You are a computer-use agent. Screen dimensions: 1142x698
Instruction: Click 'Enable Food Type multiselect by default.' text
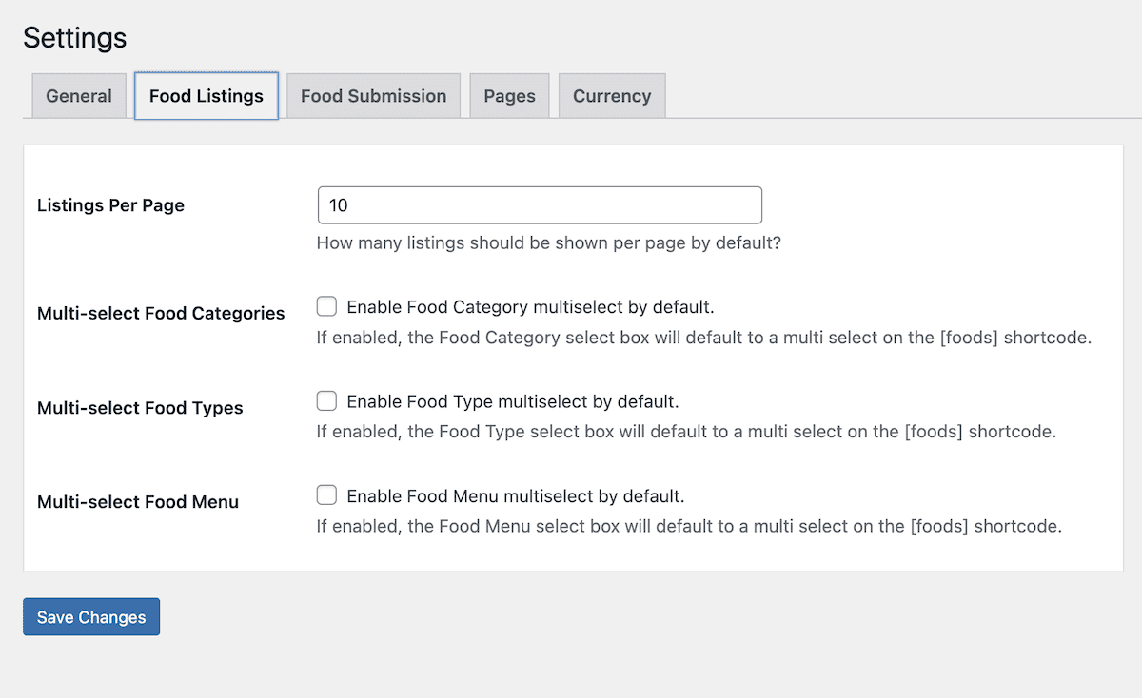click(x=513, y=401)
